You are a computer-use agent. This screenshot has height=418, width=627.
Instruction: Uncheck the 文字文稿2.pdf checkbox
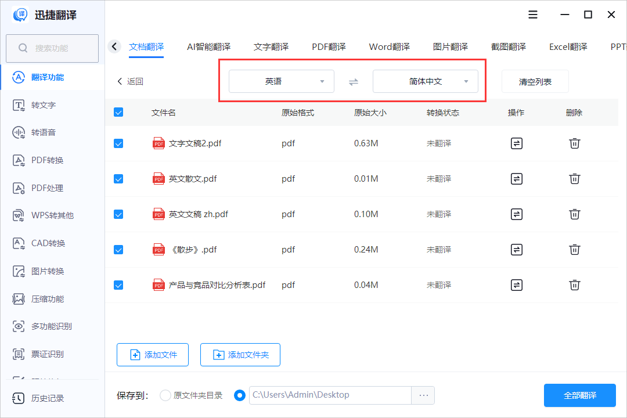click(118, 143)
